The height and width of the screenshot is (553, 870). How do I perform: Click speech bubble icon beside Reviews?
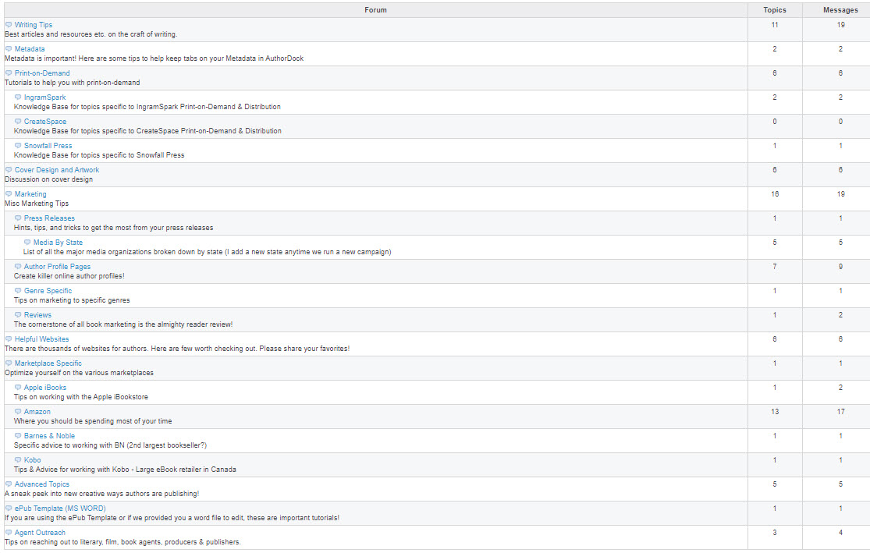[18, 315]
